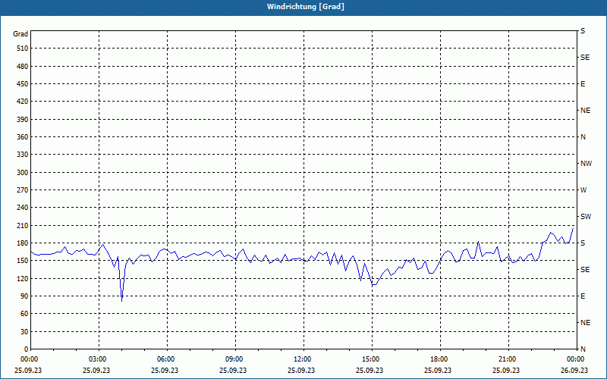Click the 25.09.23 date under 12:00

point(301,370)
